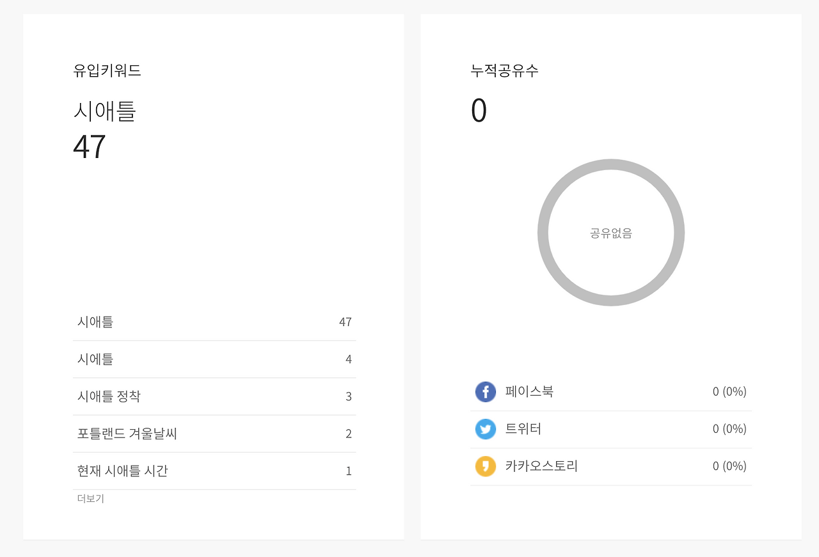819x557 pixels.
Task: Select the 시애틀 keyword row in list
Action: (214, 322)
